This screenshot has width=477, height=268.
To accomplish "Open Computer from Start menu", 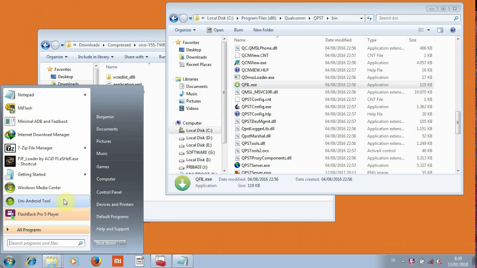I will click(x=106, y=179).
